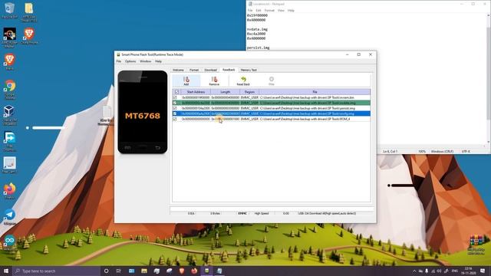Click 'nvdata.img' text in Notepad
Viewport: 491px width, 276px height.
[x=257, y=29]
